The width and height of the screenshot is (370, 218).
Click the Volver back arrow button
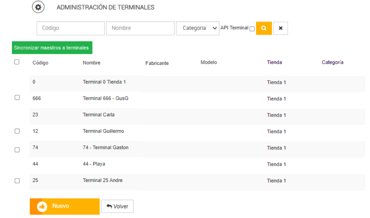(x=117, y=206)
